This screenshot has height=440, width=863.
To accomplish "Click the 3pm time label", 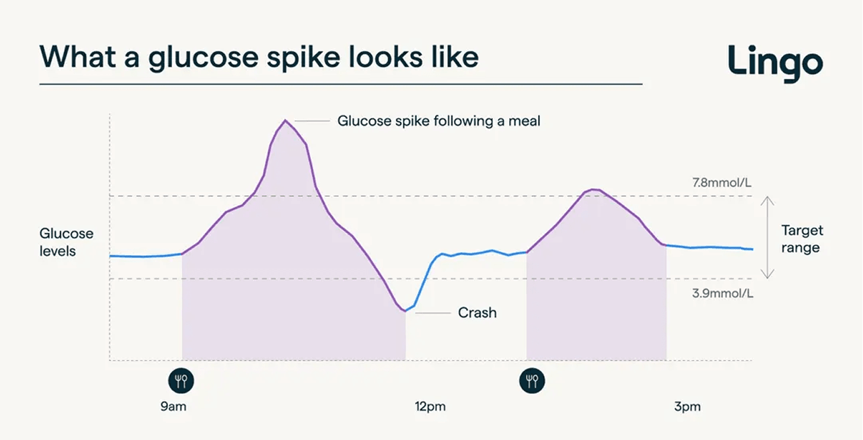I will [x=687, y=407].
